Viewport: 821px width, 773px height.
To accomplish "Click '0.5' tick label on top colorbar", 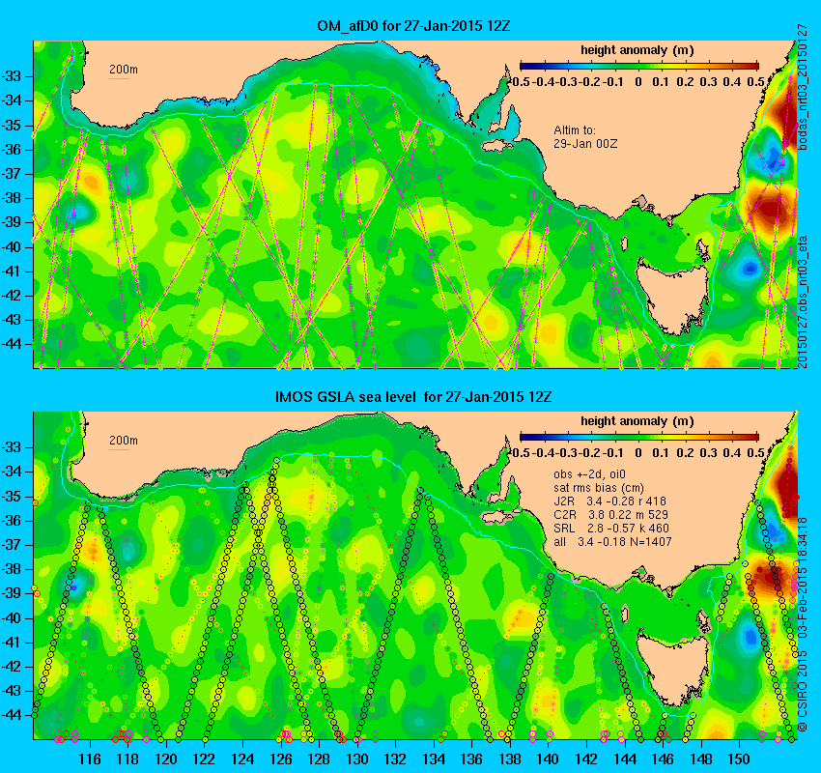I will pyautogui.click(x=756, y=82).
